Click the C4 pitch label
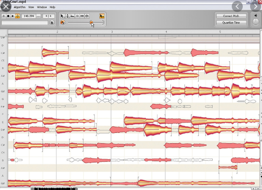This screenshot has height=190, width=262. tap(3, 152)
